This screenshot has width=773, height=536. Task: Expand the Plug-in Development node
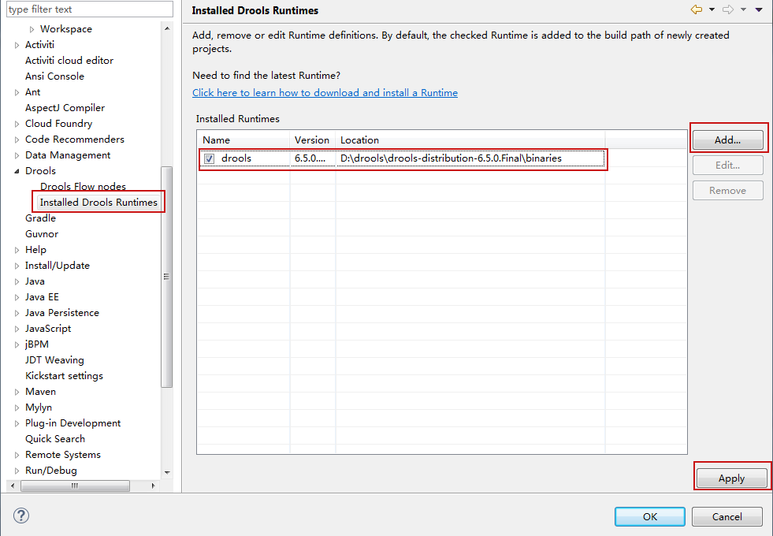[x=17, y=423]
